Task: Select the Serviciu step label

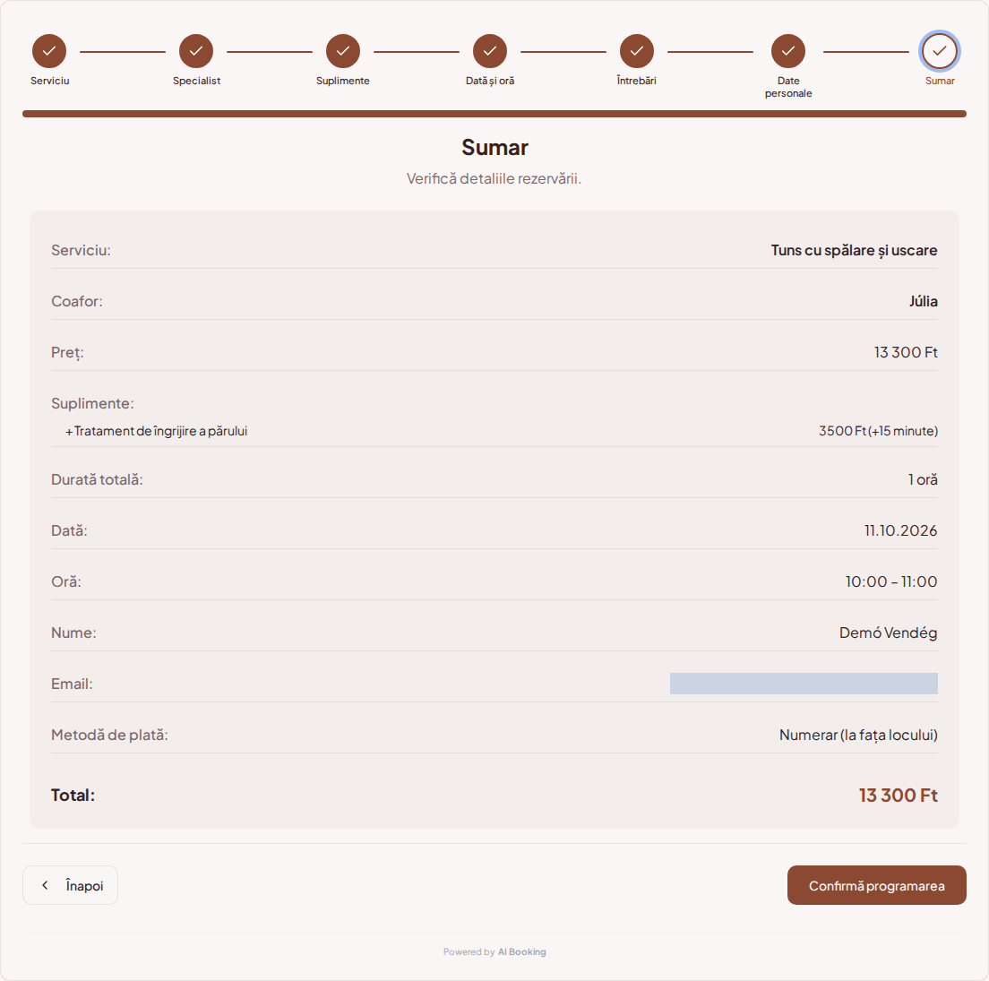Action: point(50,81)
